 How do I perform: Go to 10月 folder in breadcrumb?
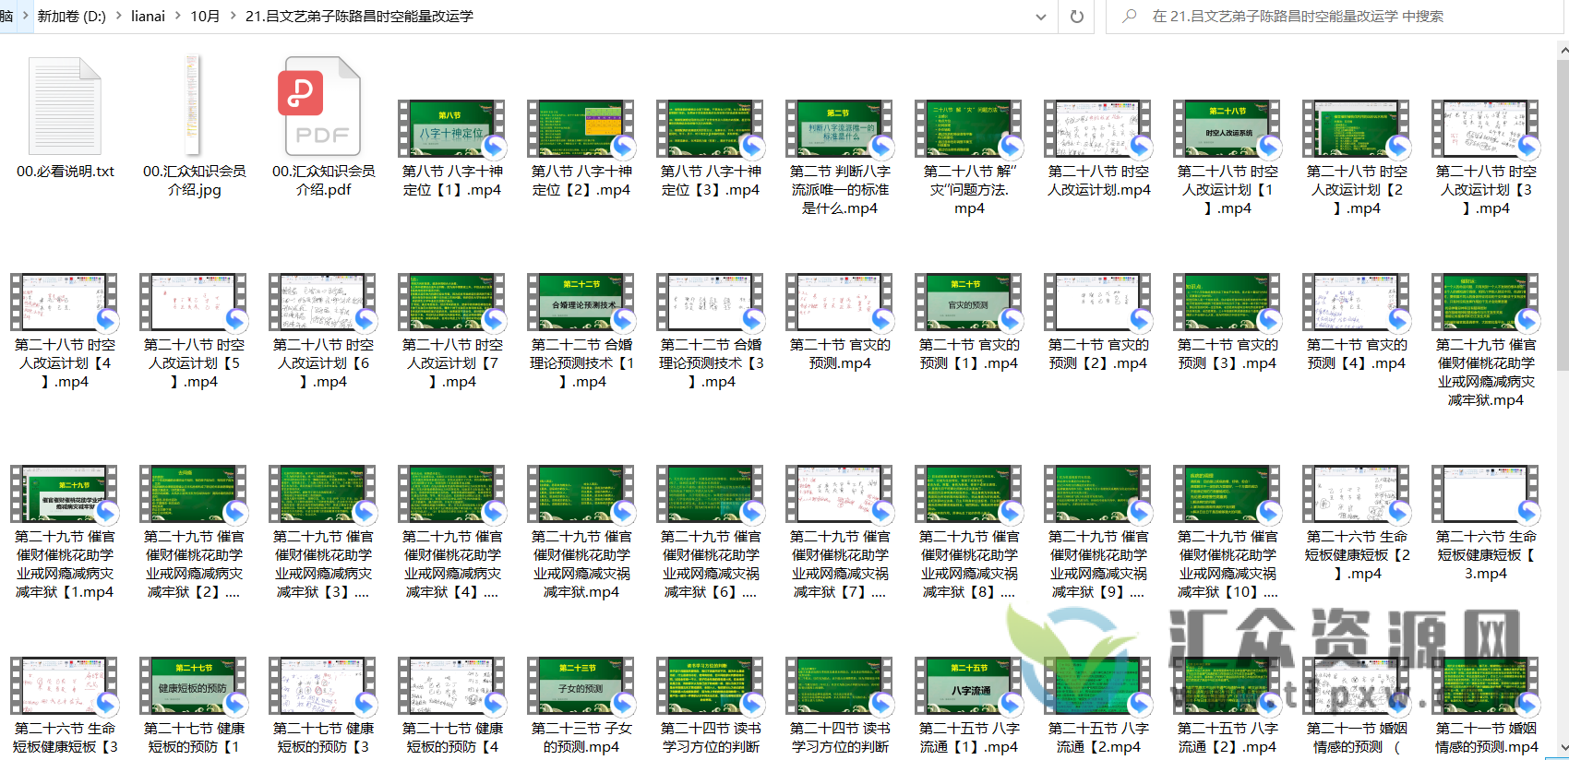click(205, 17)
